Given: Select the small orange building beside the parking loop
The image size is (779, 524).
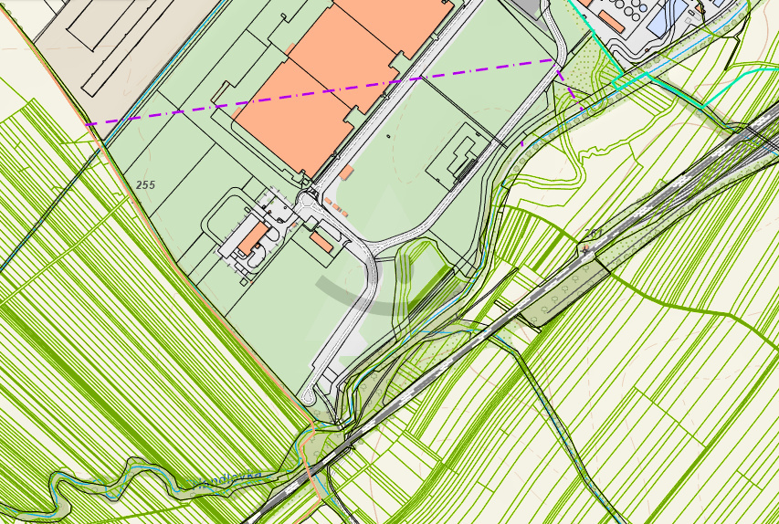Looking at the screenshot, I should (253, 238).
